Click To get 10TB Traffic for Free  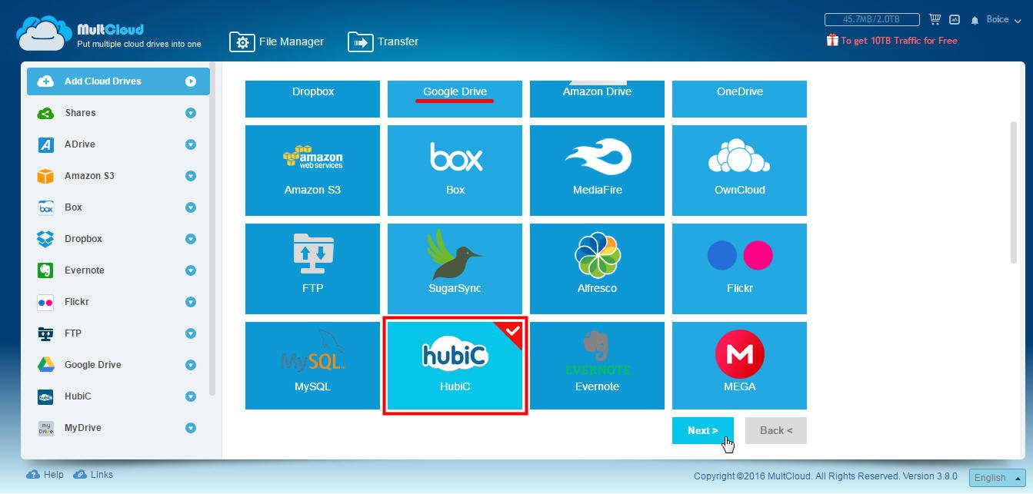[899, 41]
